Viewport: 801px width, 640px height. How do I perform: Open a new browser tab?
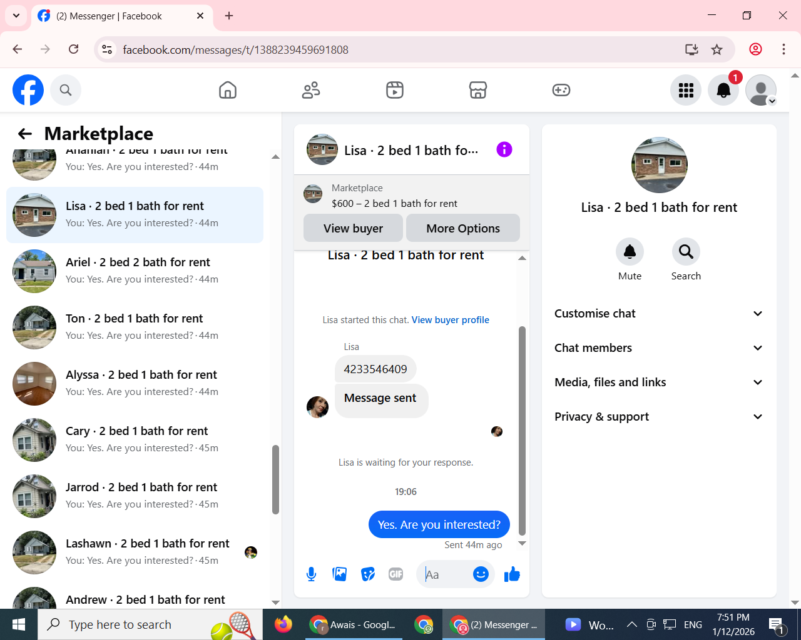tap(229, 16)
